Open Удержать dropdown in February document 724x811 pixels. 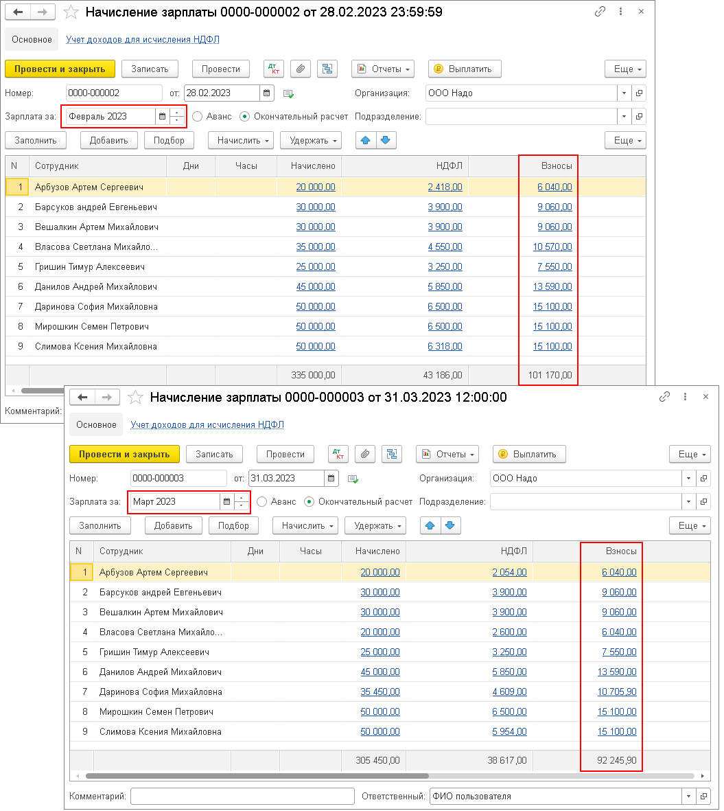pos(312,140)
